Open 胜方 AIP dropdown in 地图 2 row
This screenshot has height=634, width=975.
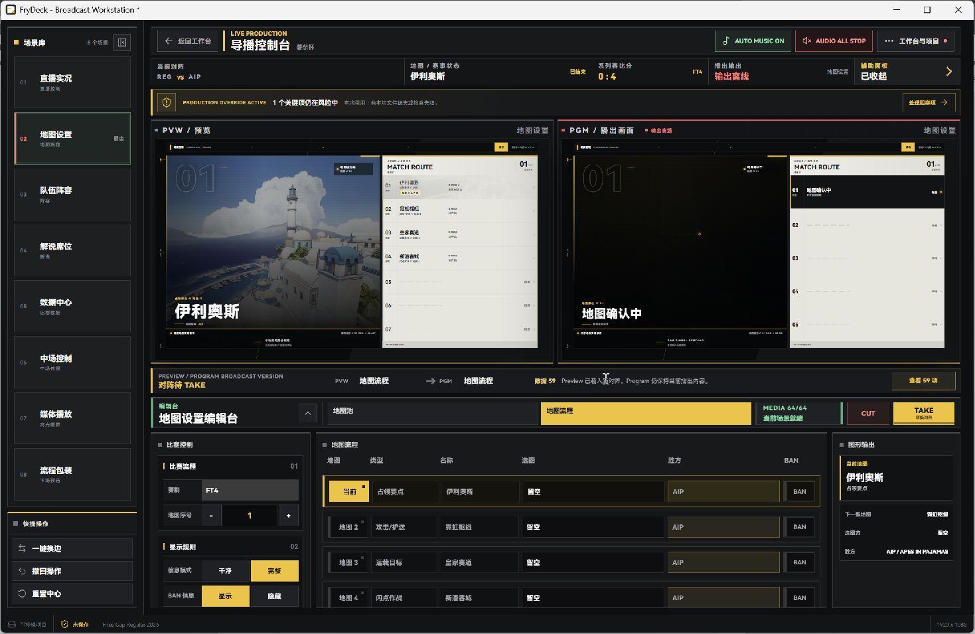(723, 527)
